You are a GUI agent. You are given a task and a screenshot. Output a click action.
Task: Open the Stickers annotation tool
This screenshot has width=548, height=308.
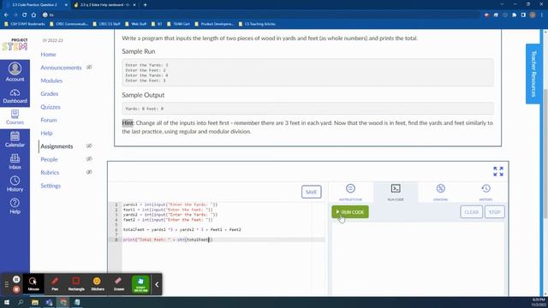pyautogui.click(x=98, y=283)
